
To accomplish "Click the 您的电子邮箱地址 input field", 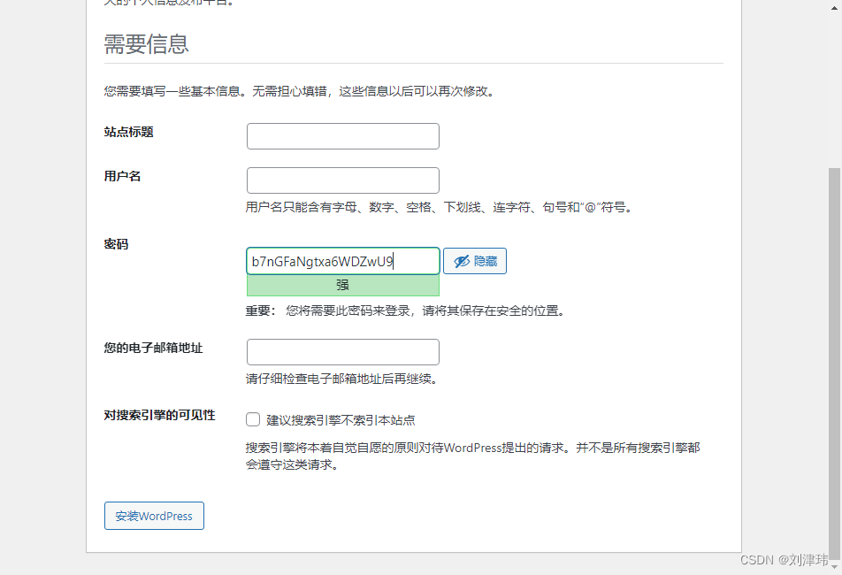I will [x=342, y=352].
